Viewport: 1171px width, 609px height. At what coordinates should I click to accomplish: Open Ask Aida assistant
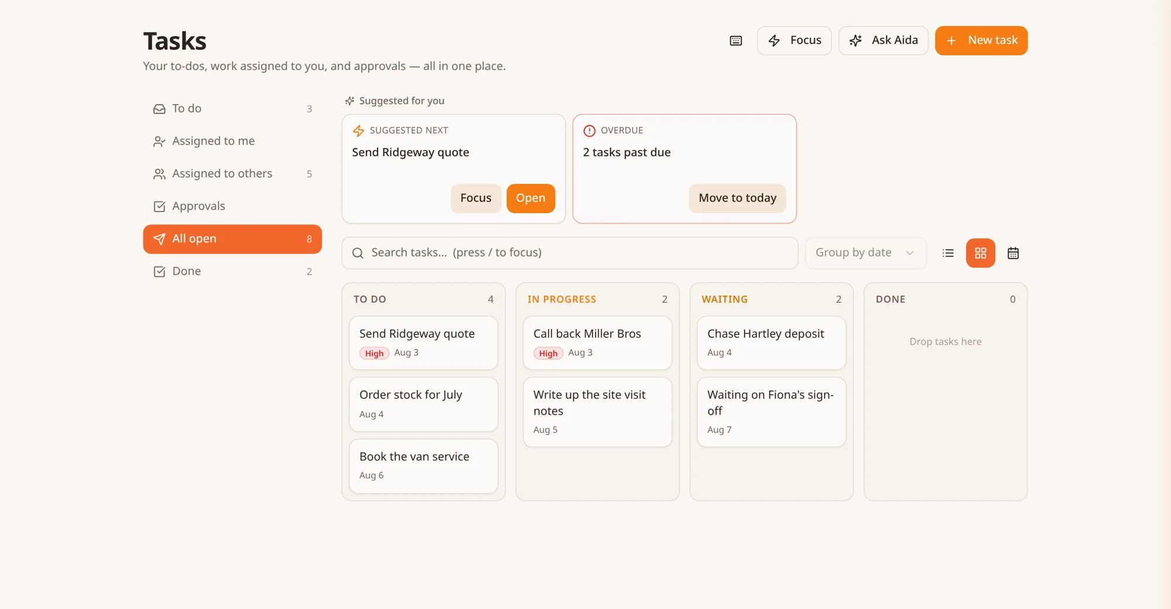pyautogui.click(x=883, y=40)
